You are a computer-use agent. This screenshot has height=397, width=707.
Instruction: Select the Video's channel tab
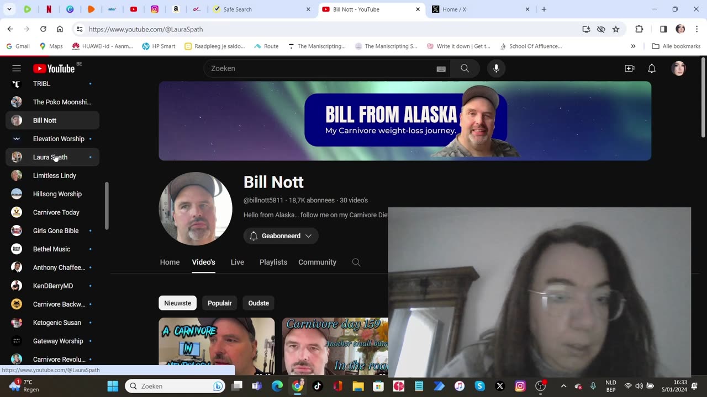[x=203, y=262]
